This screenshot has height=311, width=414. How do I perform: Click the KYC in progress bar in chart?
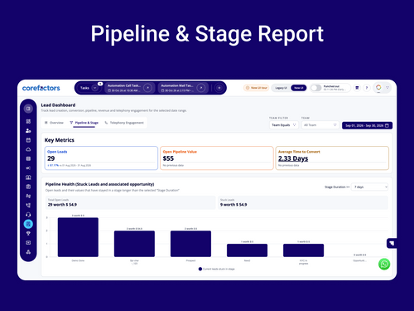[x=303, y=250]
